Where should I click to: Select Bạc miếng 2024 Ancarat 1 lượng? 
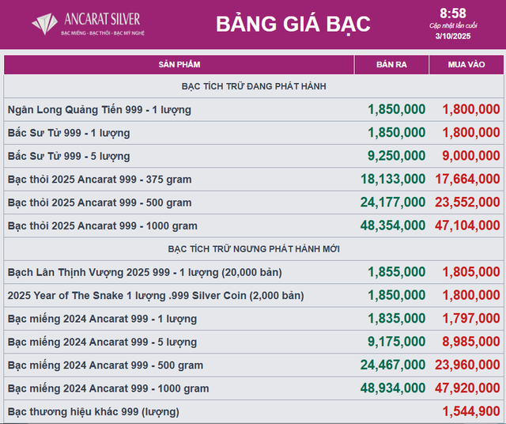(102, 319)
